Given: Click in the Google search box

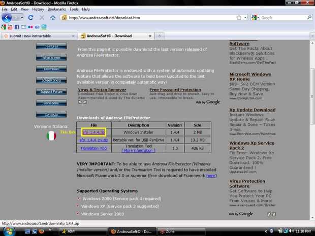Looking at the screenshot, I should tap(283, 18).
